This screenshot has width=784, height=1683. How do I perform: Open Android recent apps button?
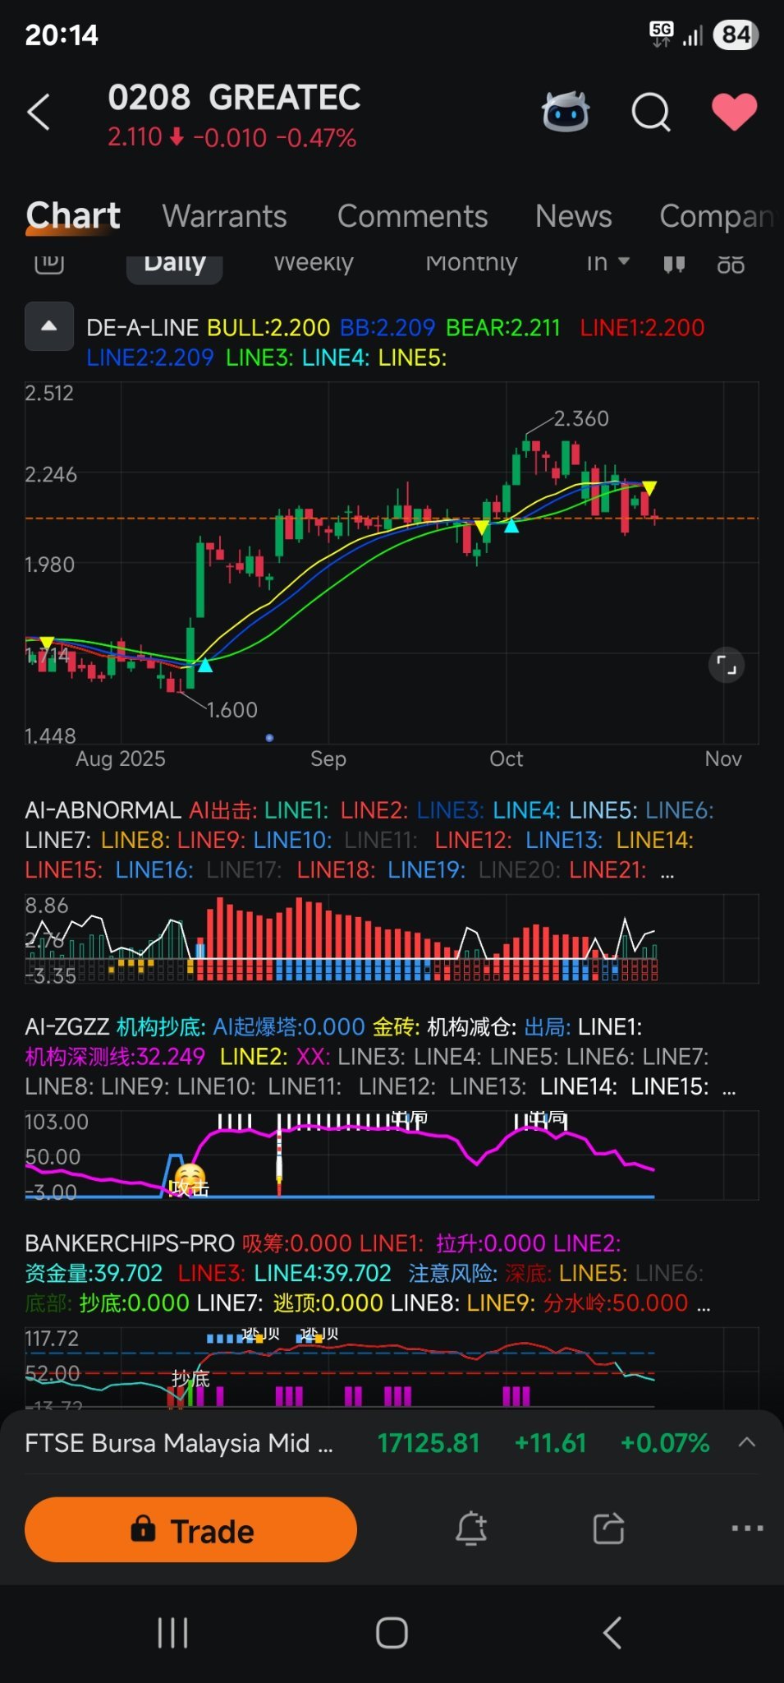tap(173, 1633)
